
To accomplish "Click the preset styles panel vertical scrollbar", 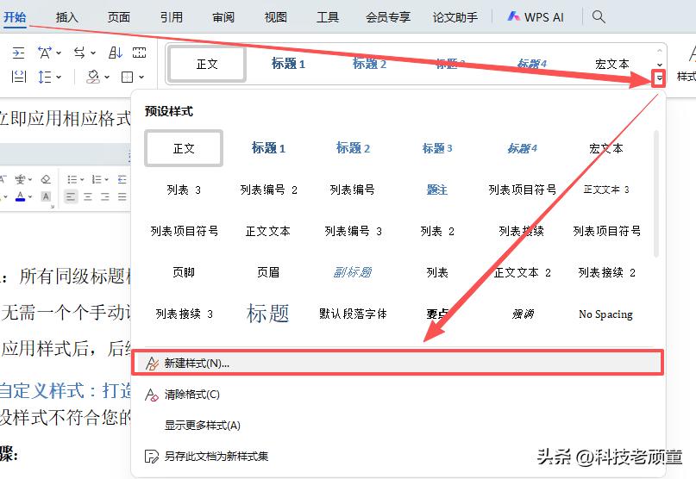I will point(656,193).
